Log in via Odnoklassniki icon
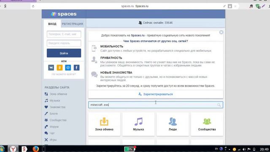This screenshot has height=152, width=270. (x=59, y=68)
